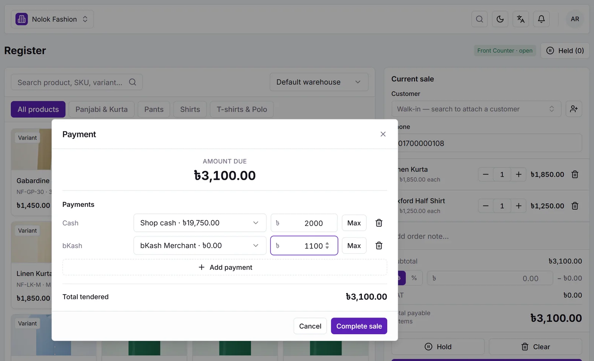Select the Pants category tab
Viewport: 594px width, 361px height.
(154, 109)
